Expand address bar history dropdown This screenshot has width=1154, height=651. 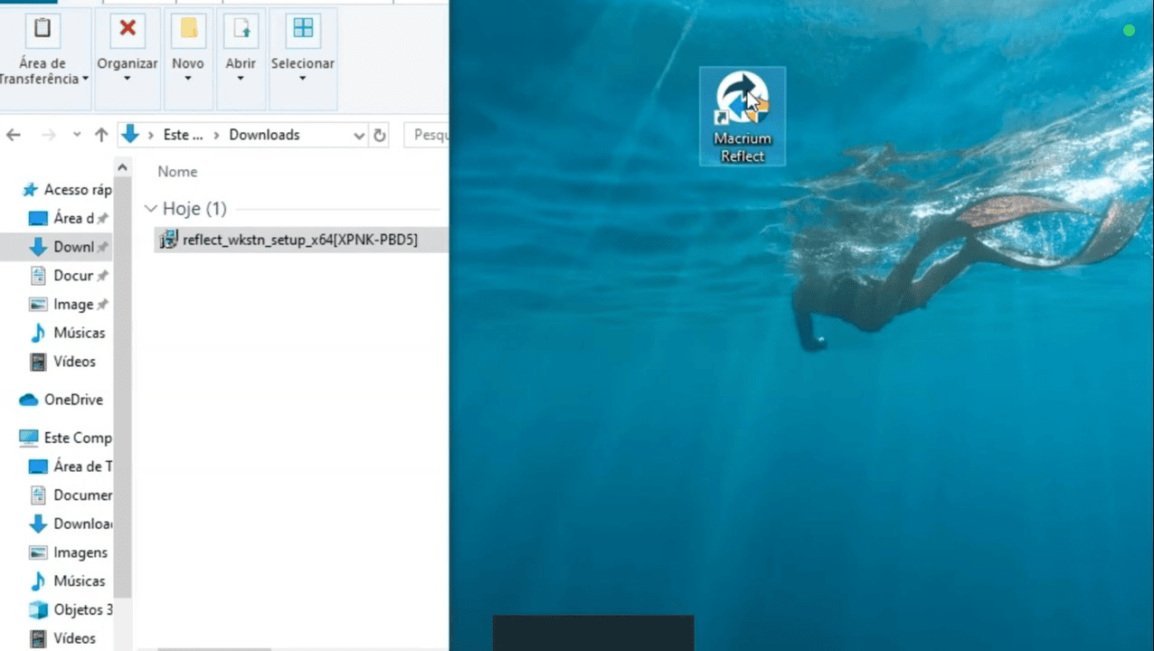[359, 135]
